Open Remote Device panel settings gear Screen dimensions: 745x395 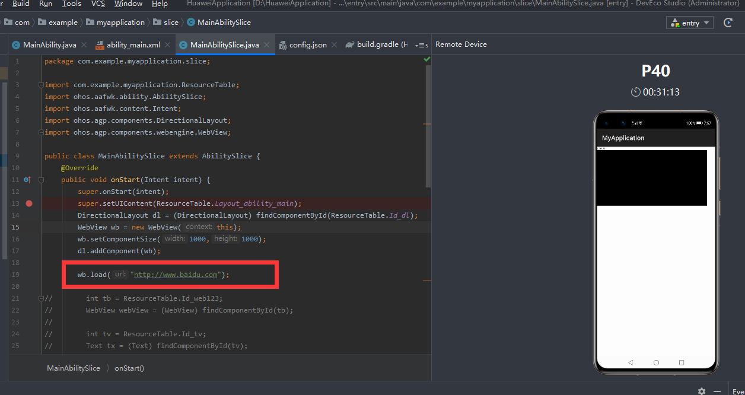[702, 391]
